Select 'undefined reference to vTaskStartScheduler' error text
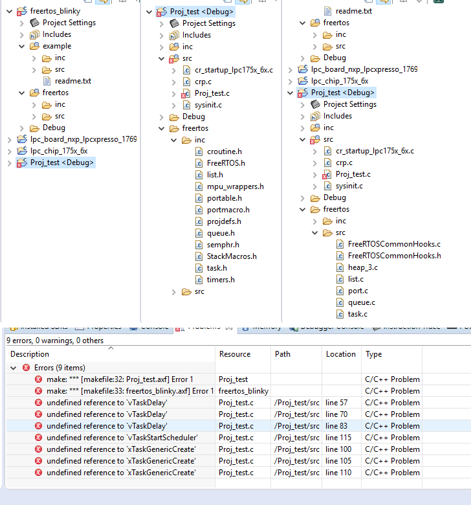471x505 pixels. pyautogui.click(x=122, y=438)
